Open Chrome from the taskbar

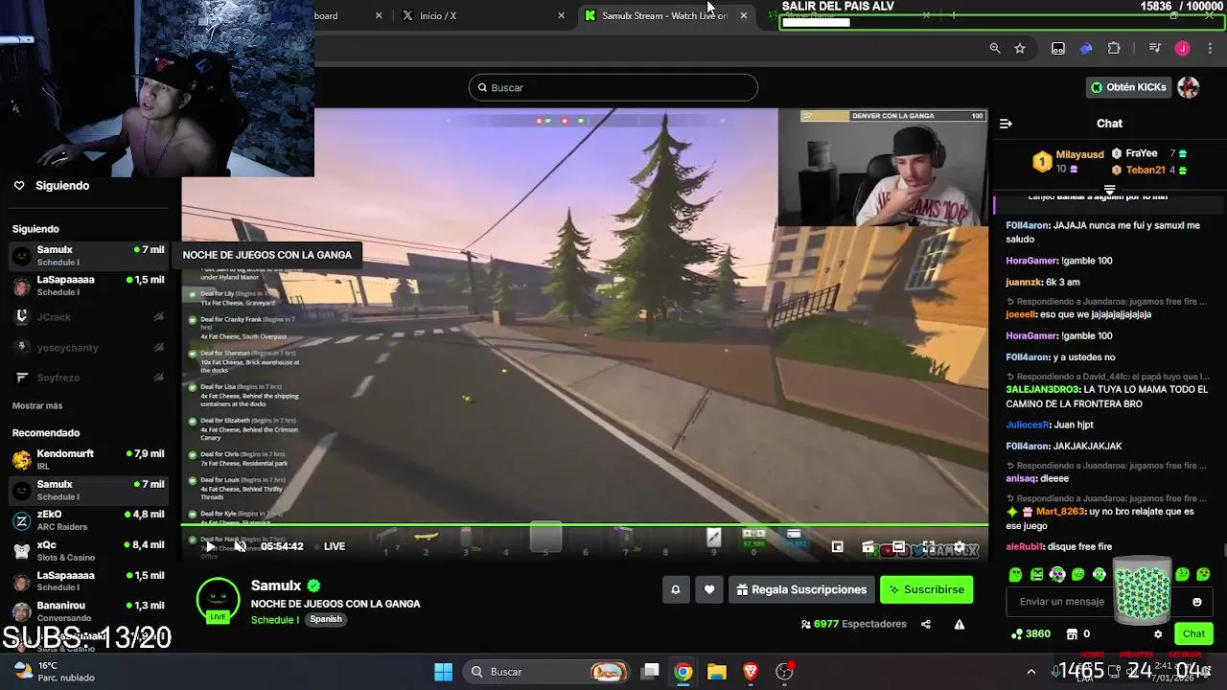coord(683,672)
